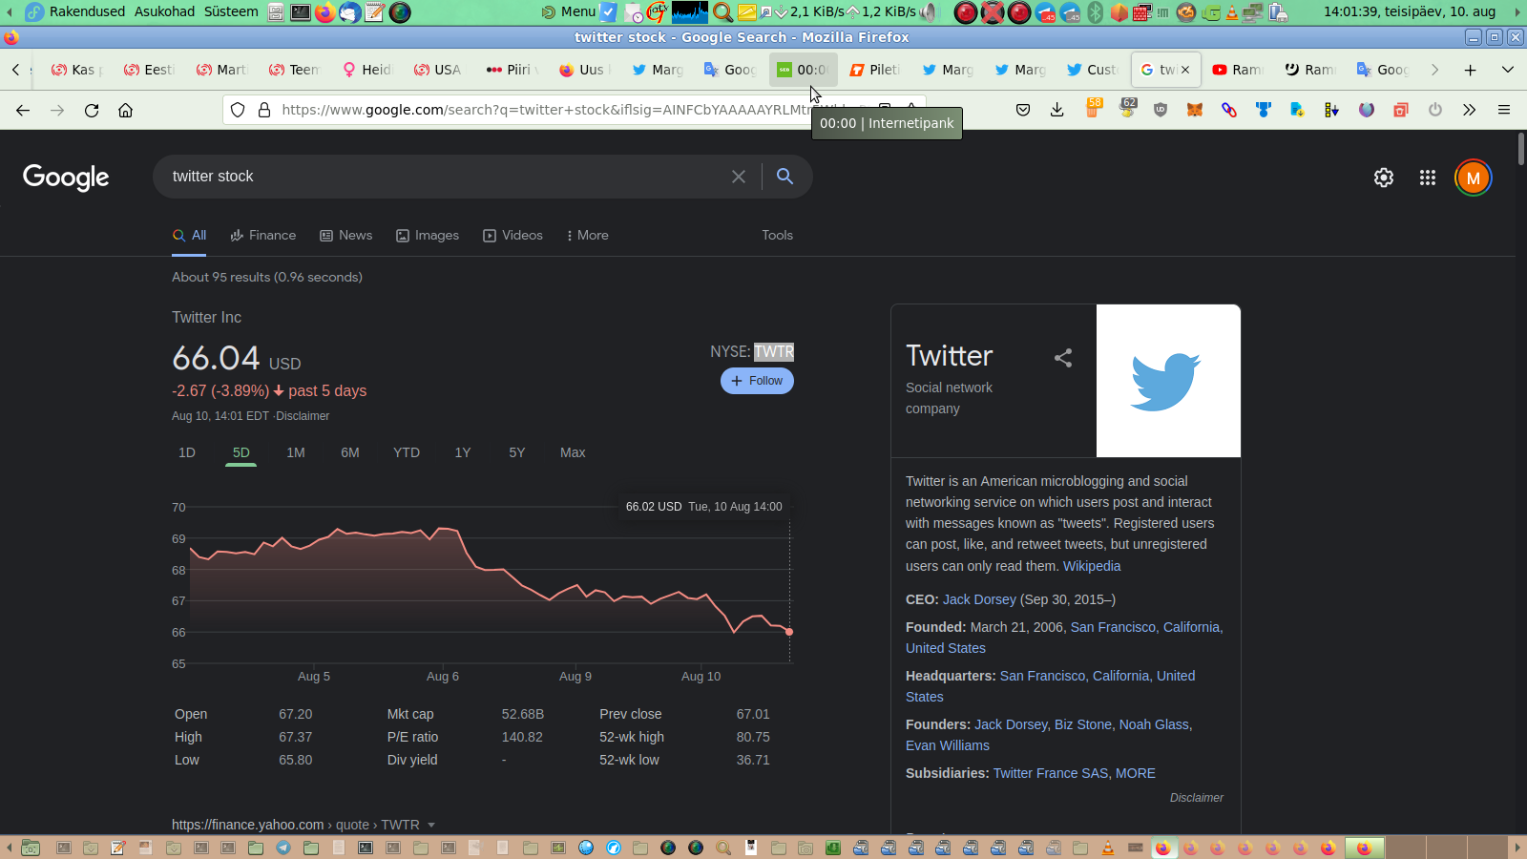Switch to the USA browser tab
Screen dimensions: 1527x859
[437, 70]
